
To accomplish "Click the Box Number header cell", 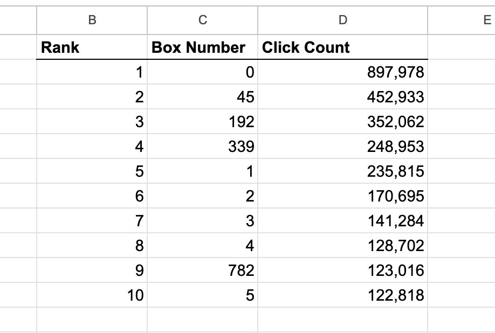I will [202, 47].
